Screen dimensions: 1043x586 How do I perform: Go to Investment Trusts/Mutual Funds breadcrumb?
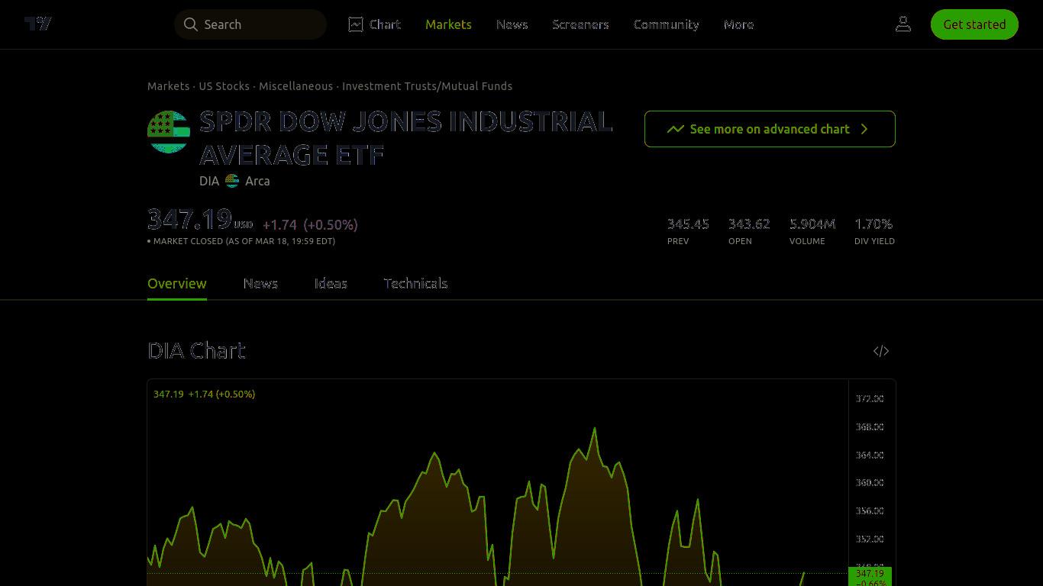[x=427, y=86]
